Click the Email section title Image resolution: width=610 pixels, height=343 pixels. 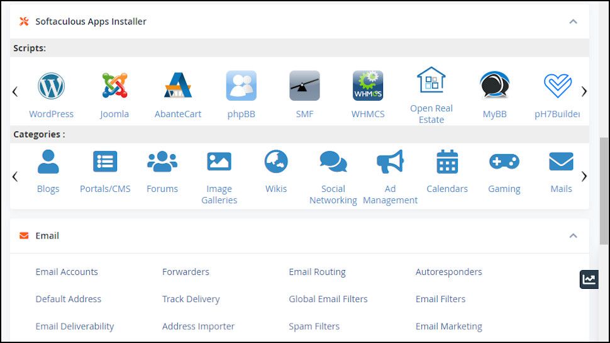[47, 235]
